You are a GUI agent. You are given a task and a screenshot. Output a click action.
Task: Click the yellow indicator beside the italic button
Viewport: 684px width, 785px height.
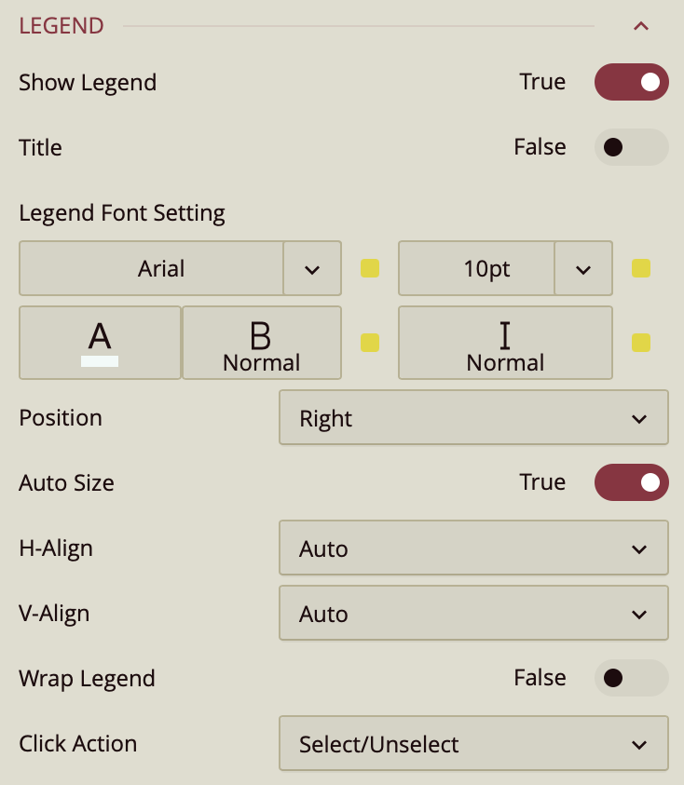tap(640, 343)
